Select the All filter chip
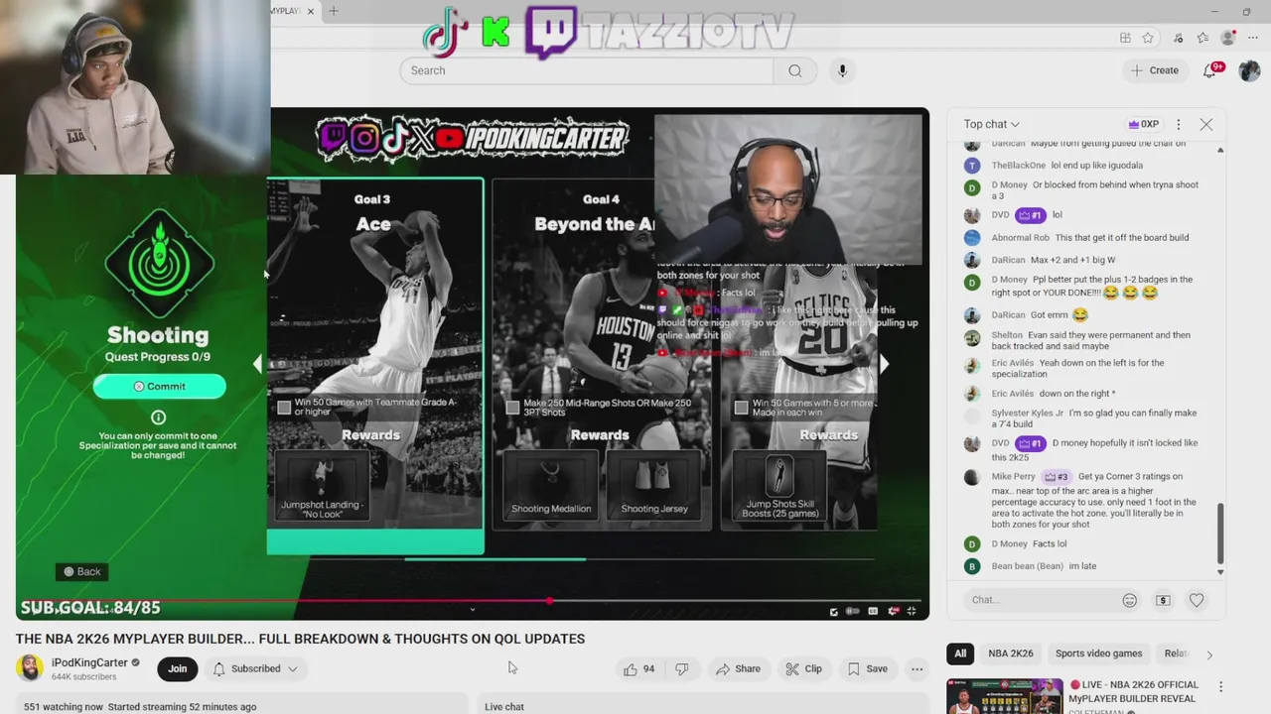Image resolution: width=1271 pixels, height=714 pixels. [960, 654]
